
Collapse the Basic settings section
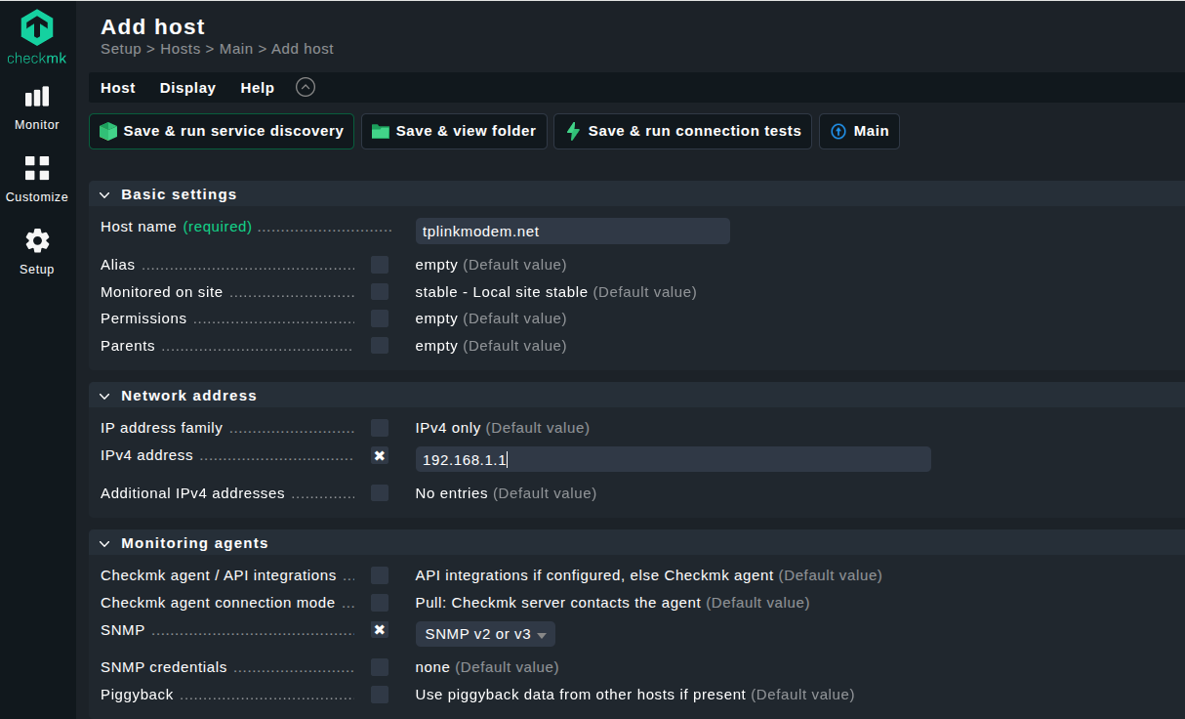(x=104, y=194)
